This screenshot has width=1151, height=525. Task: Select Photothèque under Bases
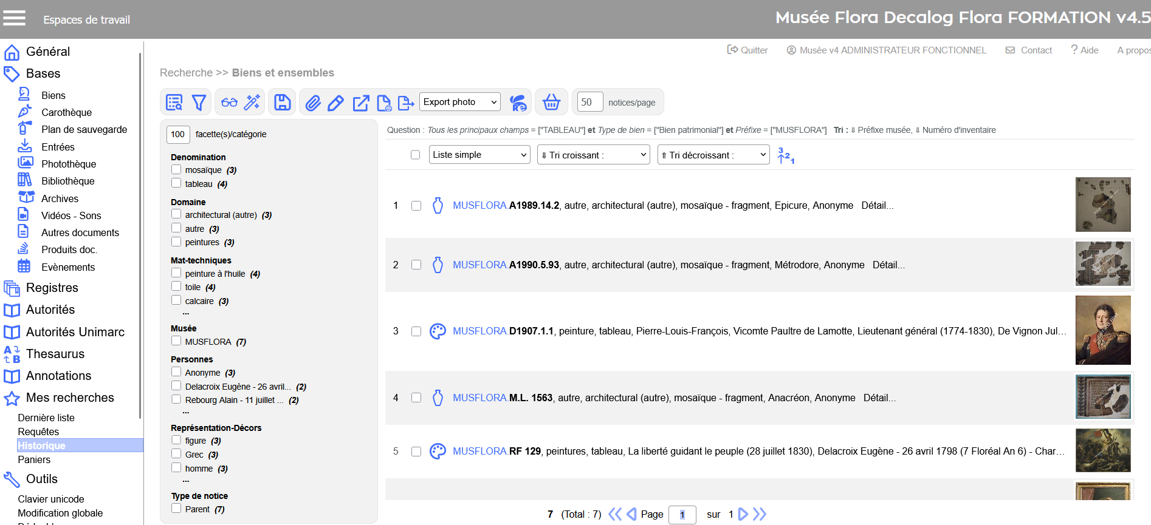[68, 164]
